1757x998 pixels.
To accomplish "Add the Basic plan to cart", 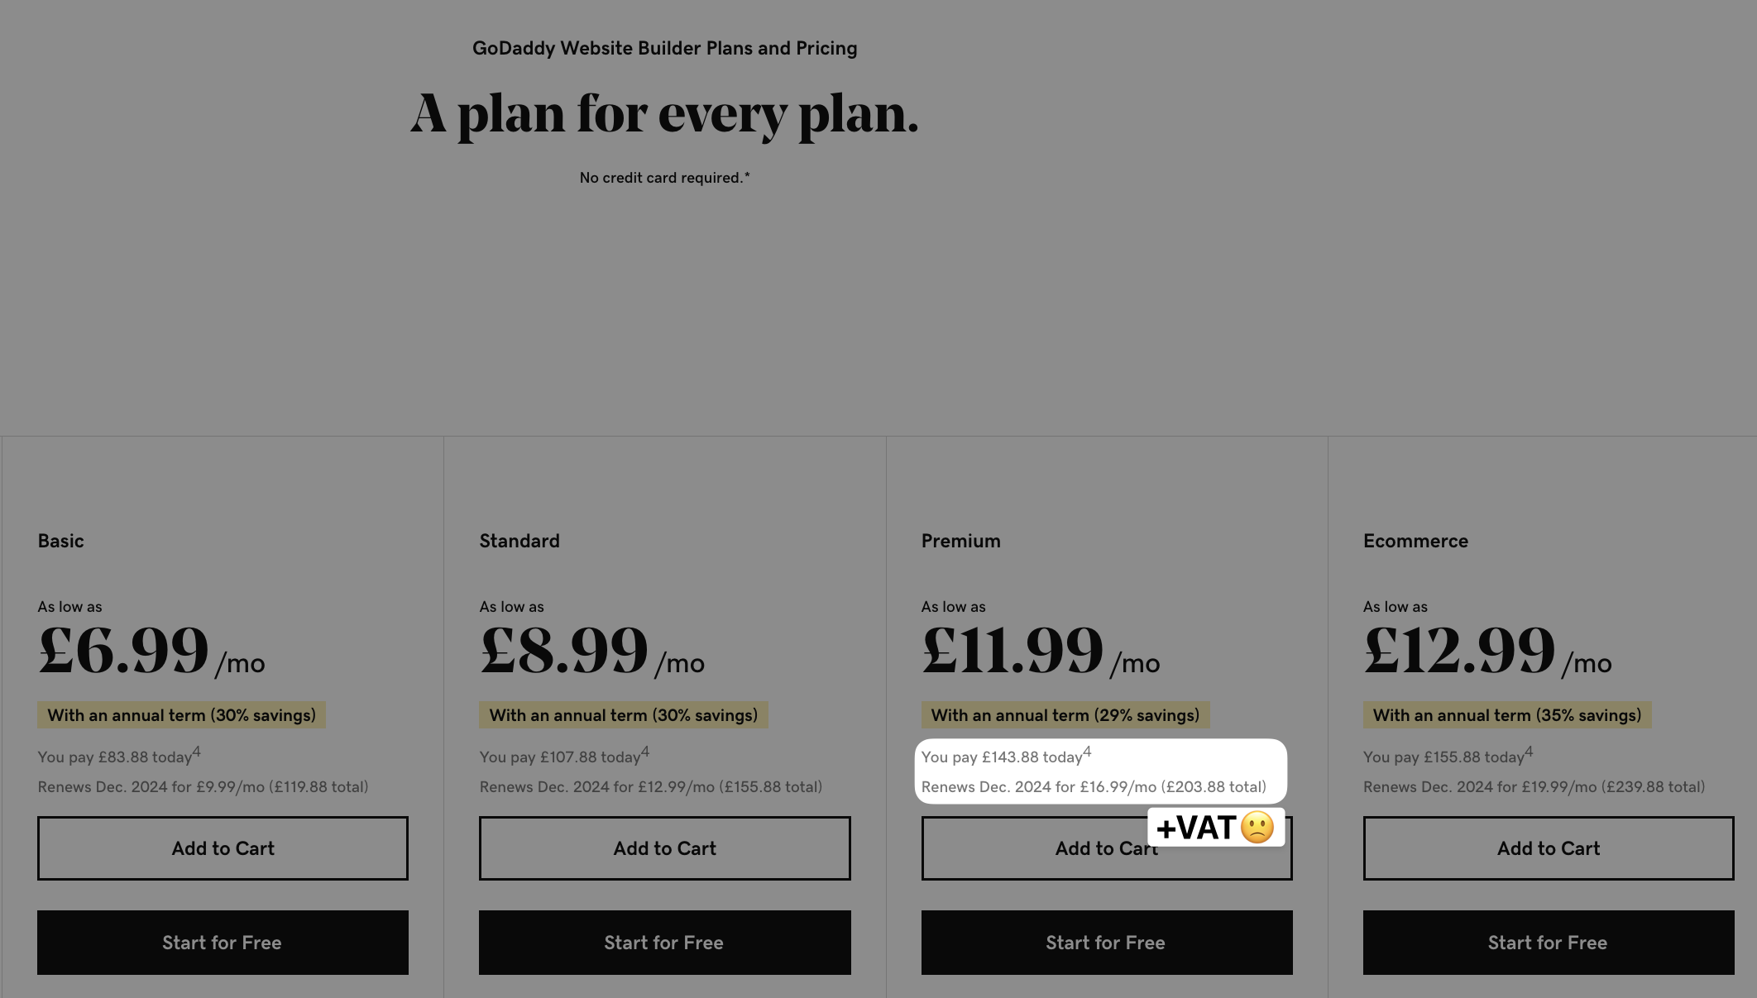I will pyautogui.click(x=223, y=848).
